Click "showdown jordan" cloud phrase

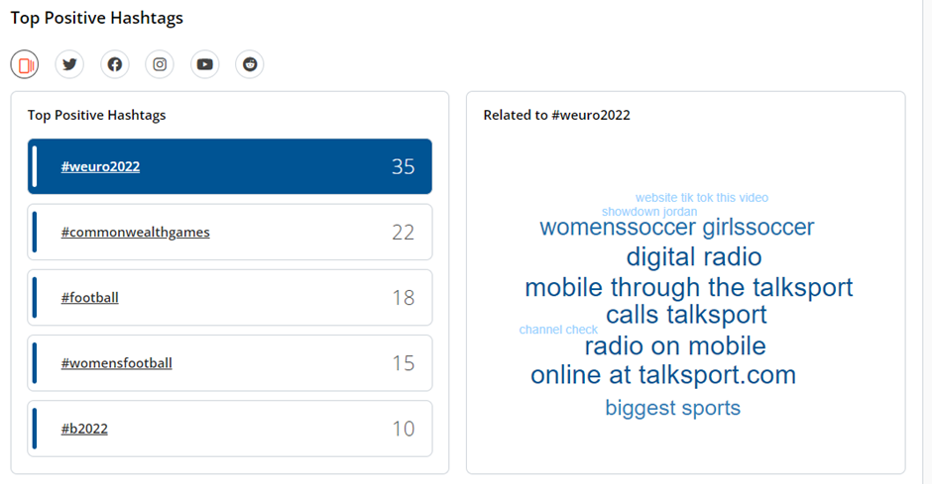[x=648, y=212]
